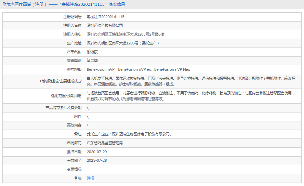Select the registrant address ending in 2号楼6楼
The width and height of the screenshot is (304, 186).
125,34
